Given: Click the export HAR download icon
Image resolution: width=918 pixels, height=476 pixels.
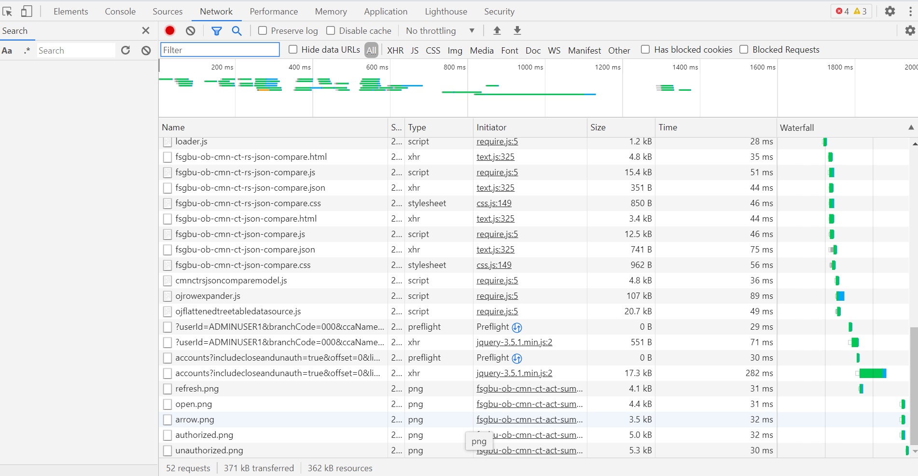Looking at the screenshot, I should coord(517,30).
